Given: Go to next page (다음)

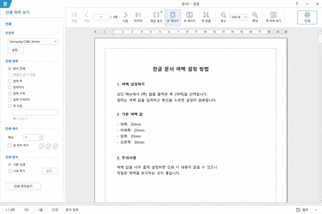Looking at the screenshot, I should (126, 17).
